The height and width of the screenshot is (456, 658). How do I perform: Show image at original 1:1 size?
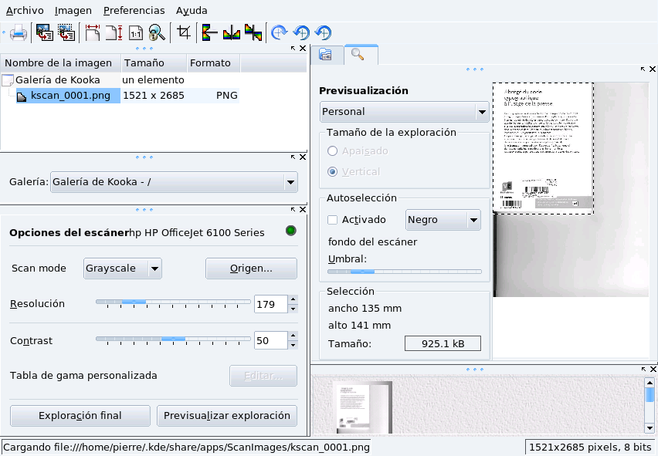pyautogui.click(x=135, y=33)
